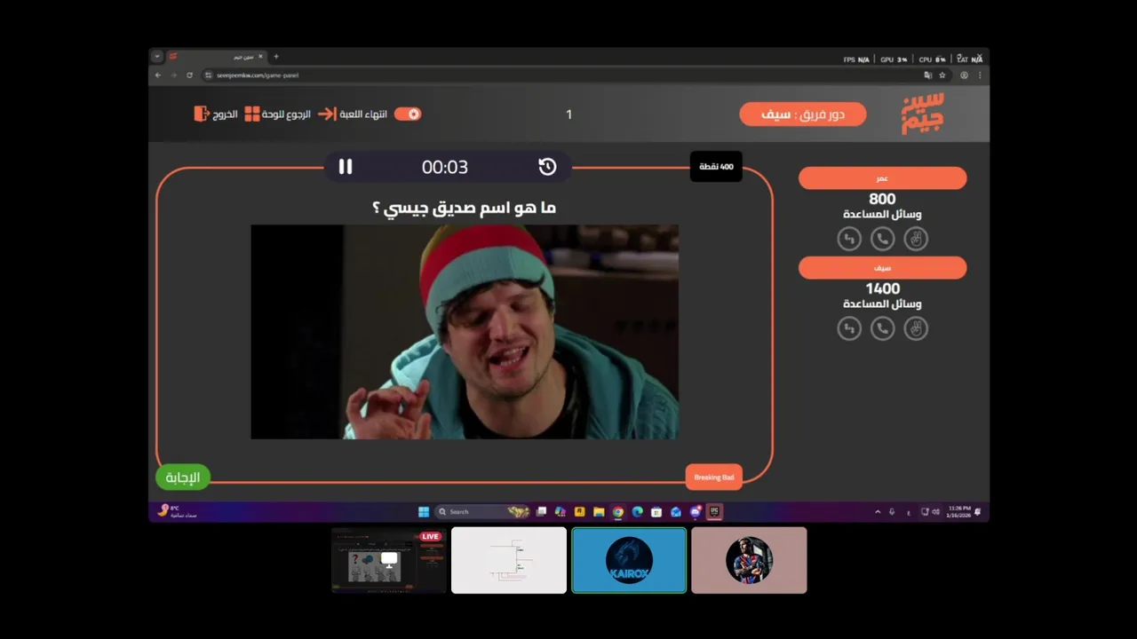Use عمر team's swap arrows lifeline
The image size is (1137, 639).
[x=849, y=239]
